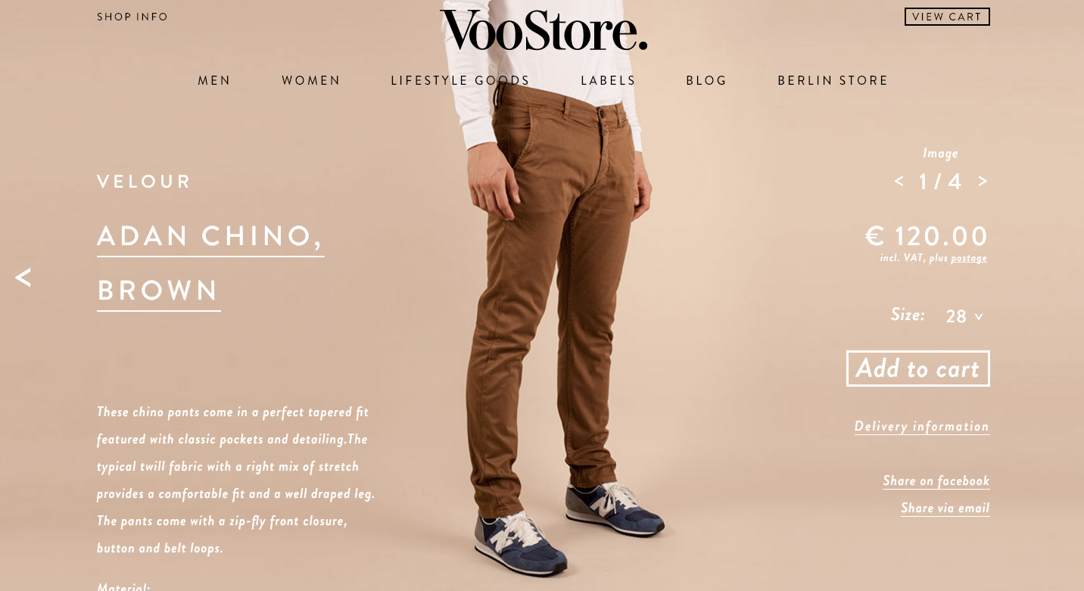
Task: Visit the Blog page
Action: (x=706, y=80)
